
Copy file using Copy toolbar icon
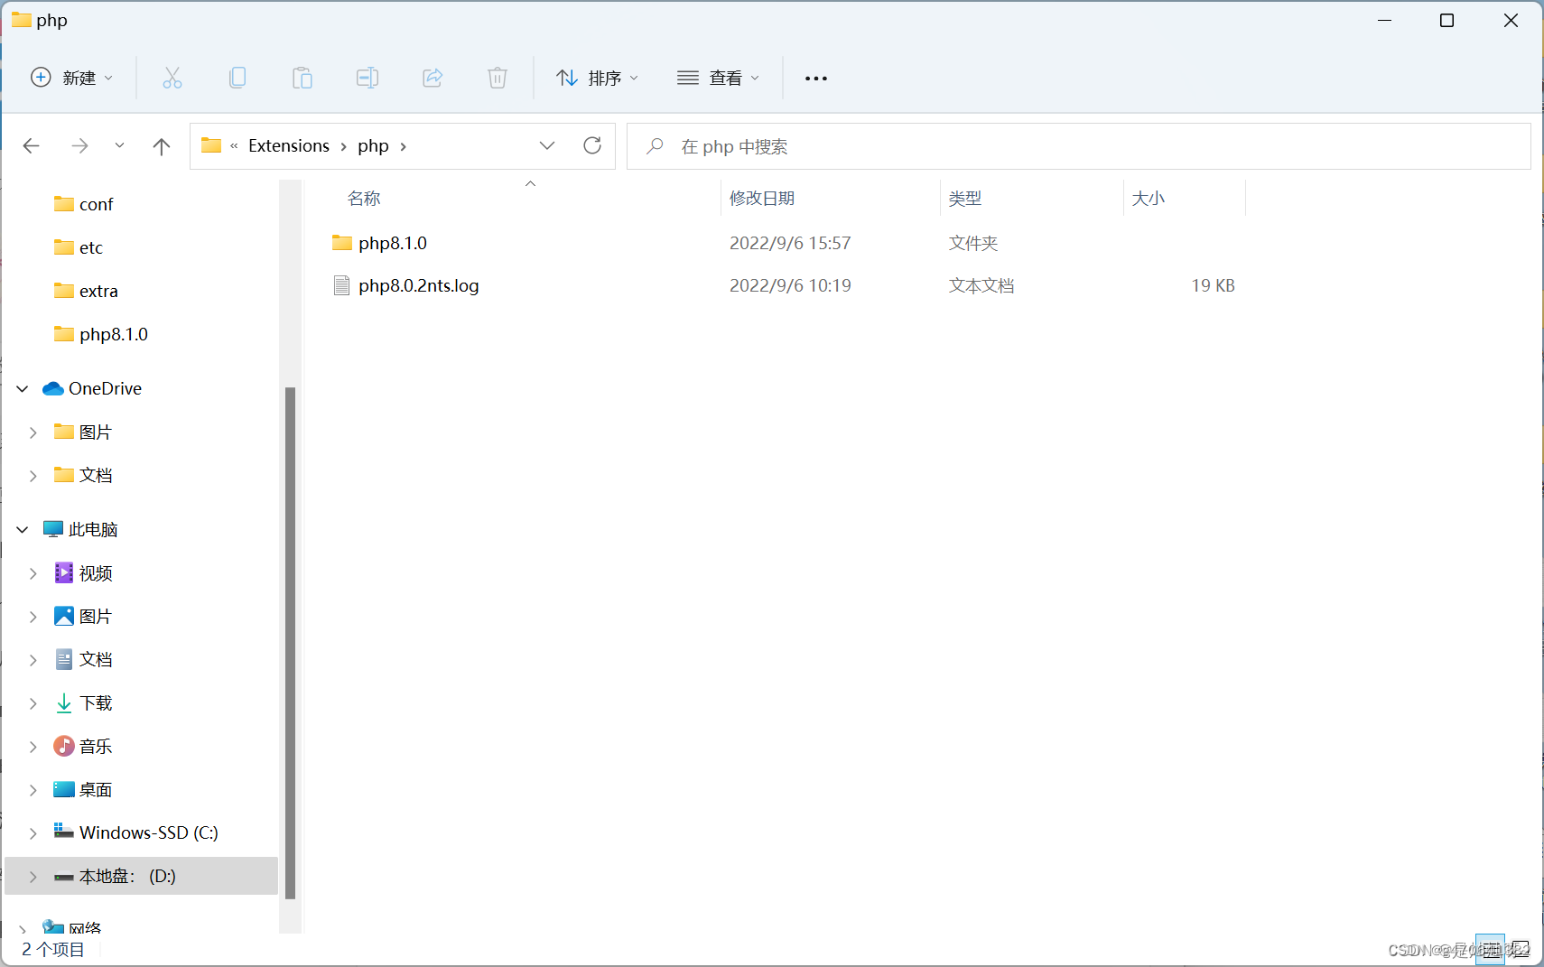(x=237, y=78)
